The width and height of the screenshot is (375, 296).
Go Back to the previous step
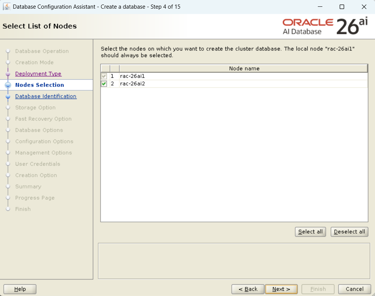247,289
